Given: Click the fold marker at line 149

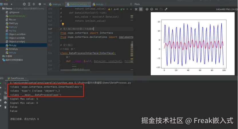Looking at the screenshot, I should [59, 29].
